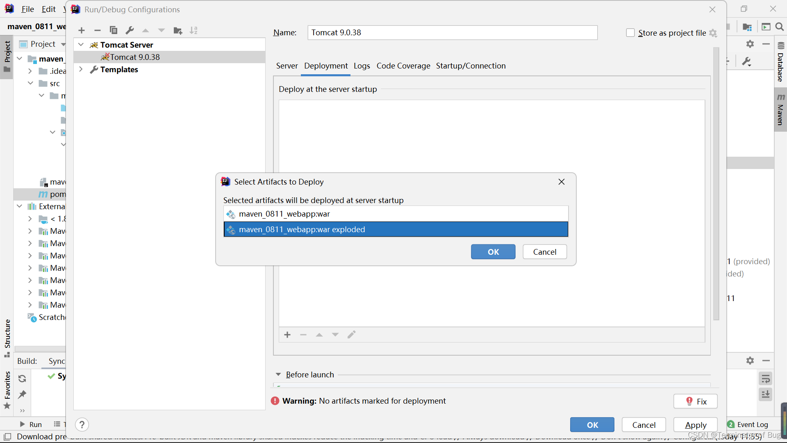Open the Event Log panel
The image size is (787, 443).
(748, 425)
